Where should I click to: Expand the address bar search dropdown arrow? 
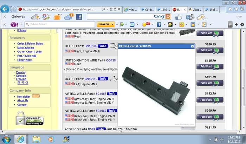107,9
